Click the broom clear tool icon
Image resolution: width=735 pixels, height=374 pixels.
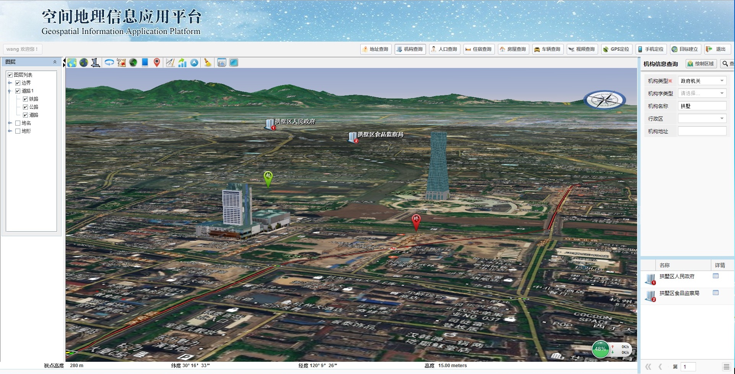207,63
